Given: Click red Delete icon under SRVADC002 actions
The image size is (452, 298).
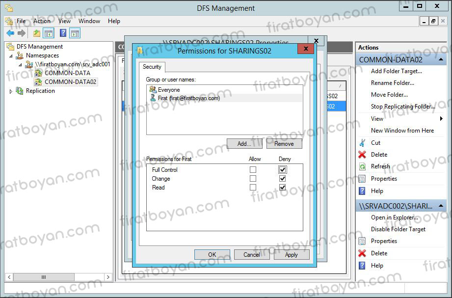Looking at the screenshot, I should pyautogui.click(x=362, y=253).
